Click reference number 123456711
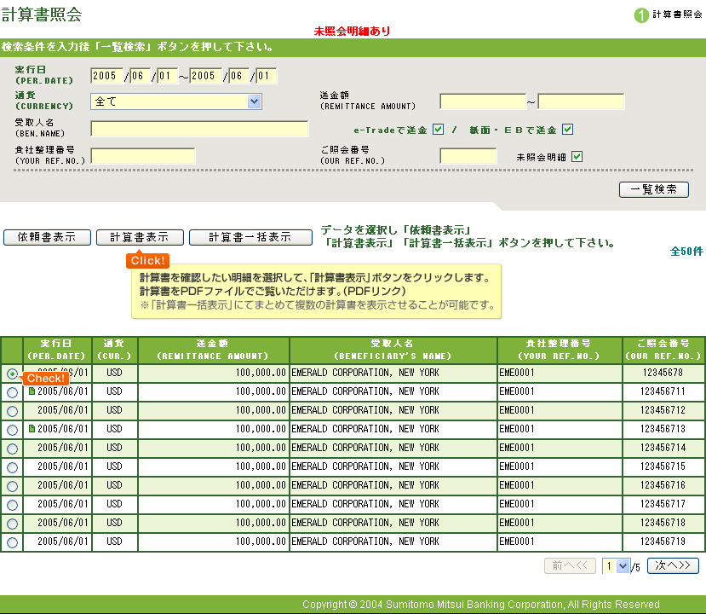The height and width of the screenshot is (614, 706). click(x=663, y=391)
